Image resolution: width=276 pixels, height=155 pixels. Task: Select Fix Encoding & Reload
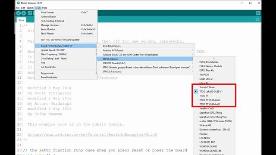point(66,21)
